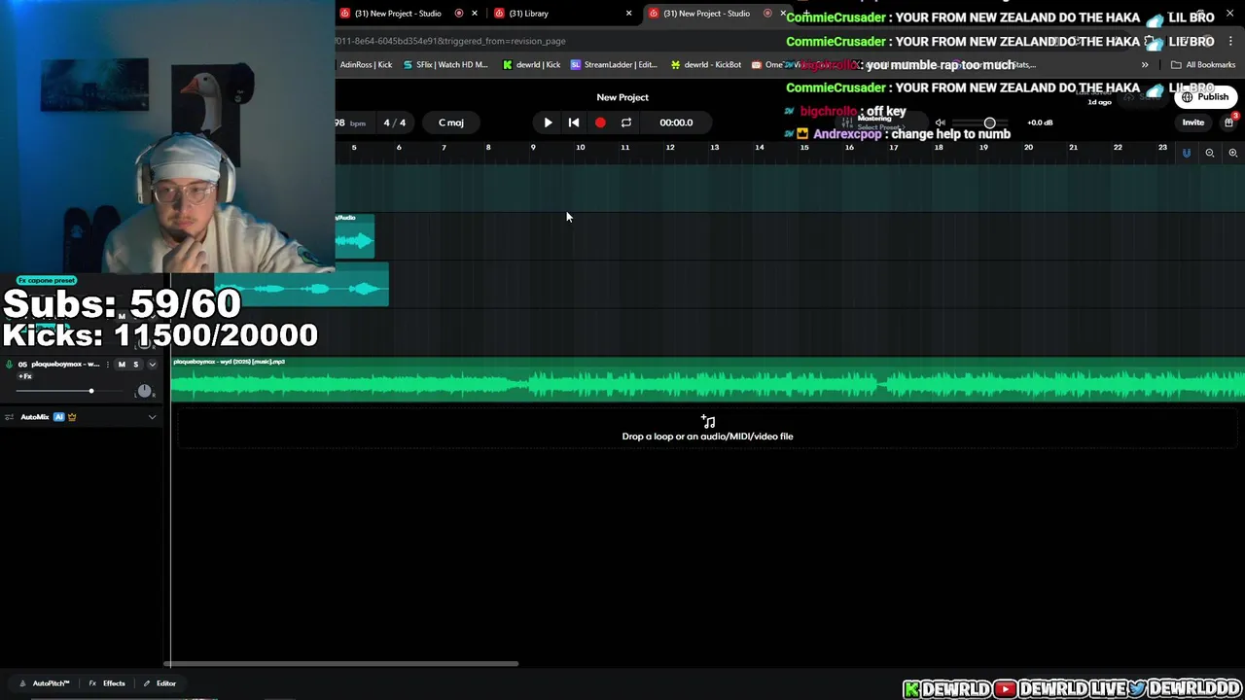Turn track 05 pan knob

[x=144, y=391]
